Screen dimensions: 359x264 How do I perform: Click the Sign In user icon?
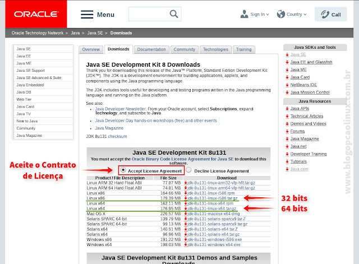click(245, 14)
